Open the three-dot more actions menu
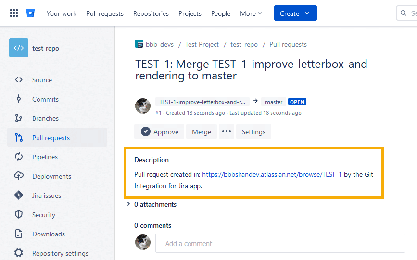This screenshot has width=417, height=260. pos(227,131)
